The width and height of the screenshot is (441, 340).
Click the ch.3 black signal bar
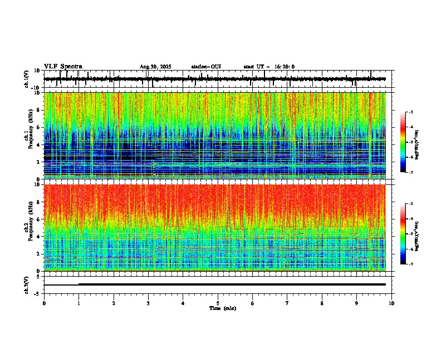coord(215,284)
